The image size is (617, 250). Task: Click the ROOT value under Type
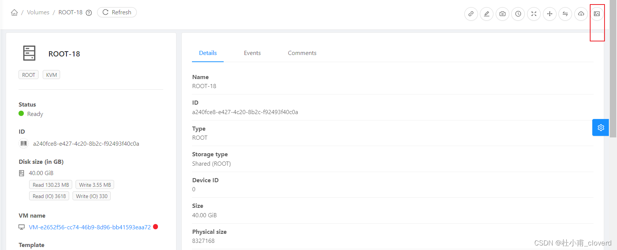coord(200,138)
